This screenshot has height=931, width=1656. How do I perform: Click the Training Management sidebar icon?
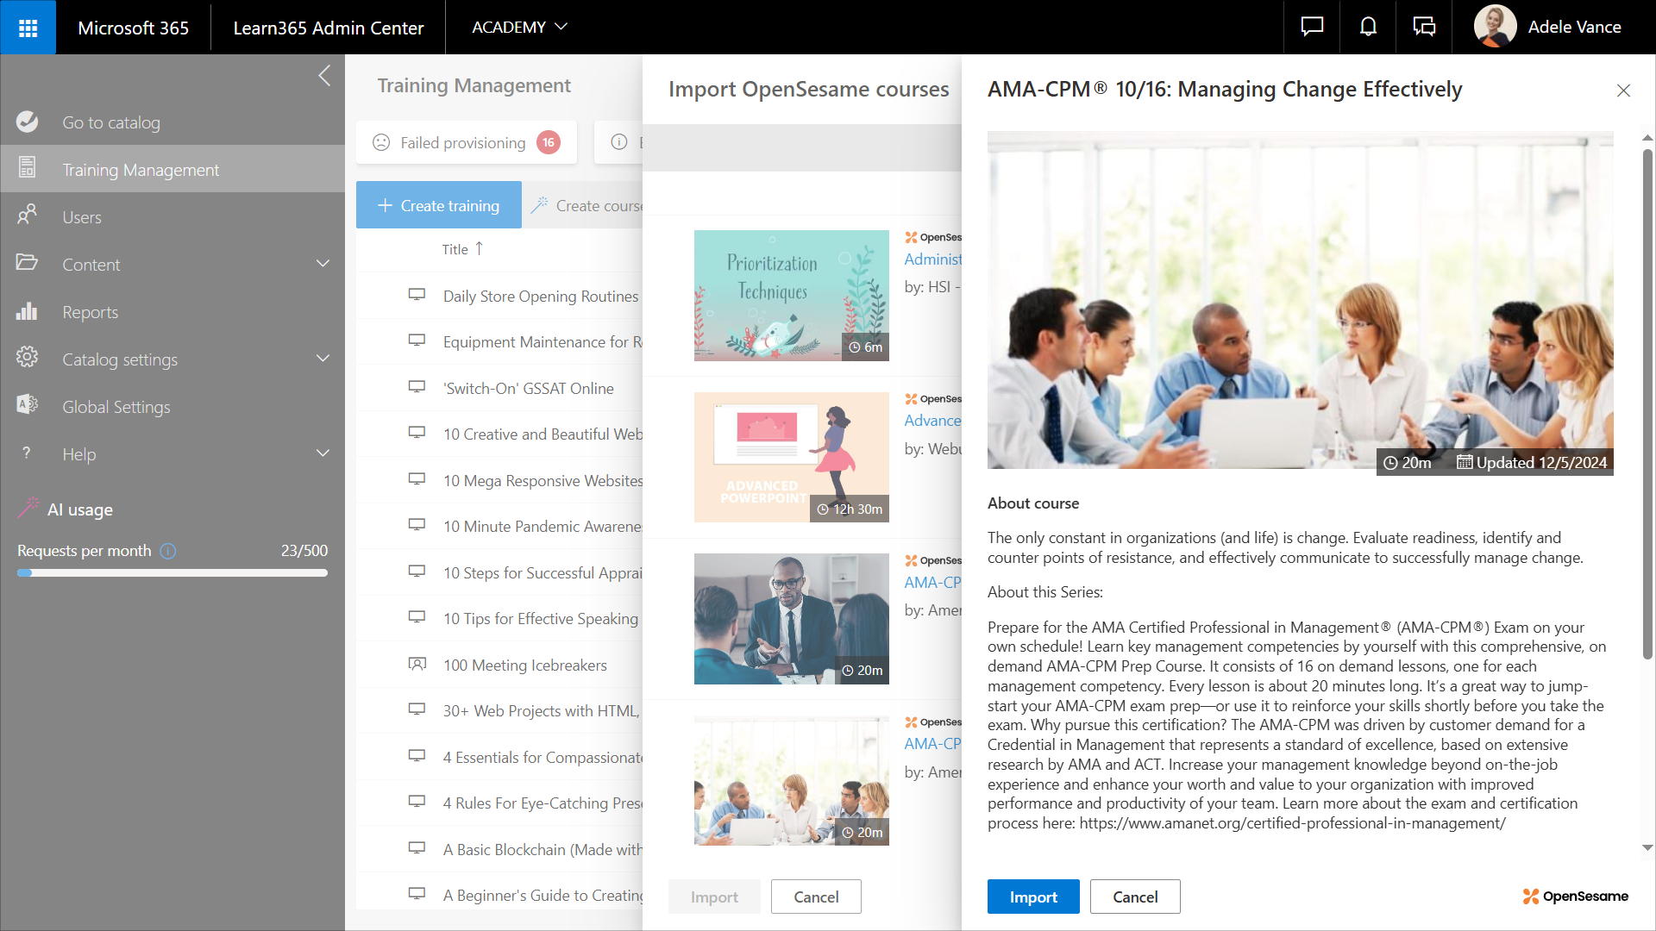(28, 168)
